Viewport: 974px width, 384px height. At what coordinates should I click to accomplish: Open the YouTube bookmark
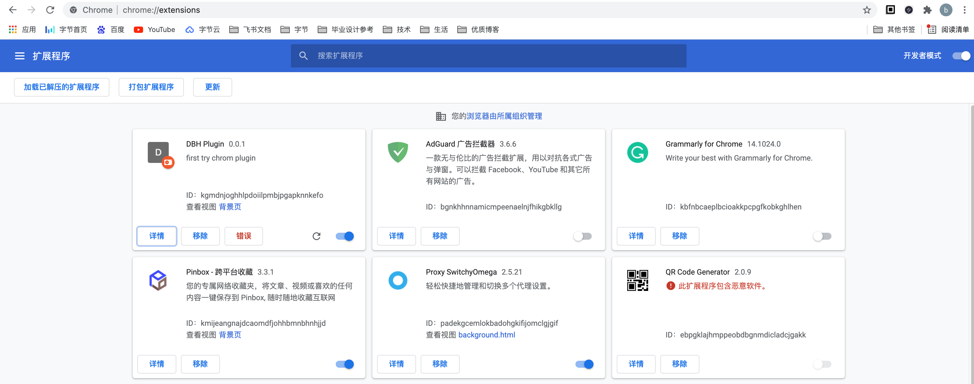click(x=154, y=29)
